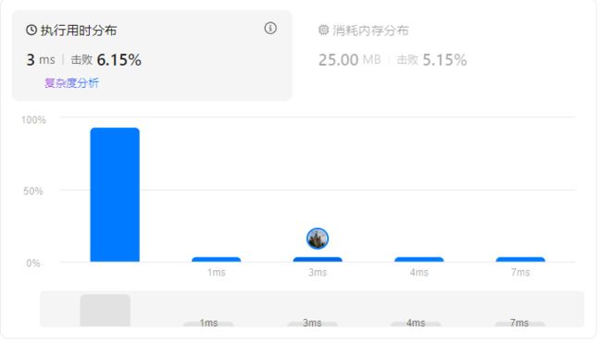Image resolution: width=602 pixels, height=343 pixels.
Task: Click the 0% y-axis label
Action: (33, 264)
